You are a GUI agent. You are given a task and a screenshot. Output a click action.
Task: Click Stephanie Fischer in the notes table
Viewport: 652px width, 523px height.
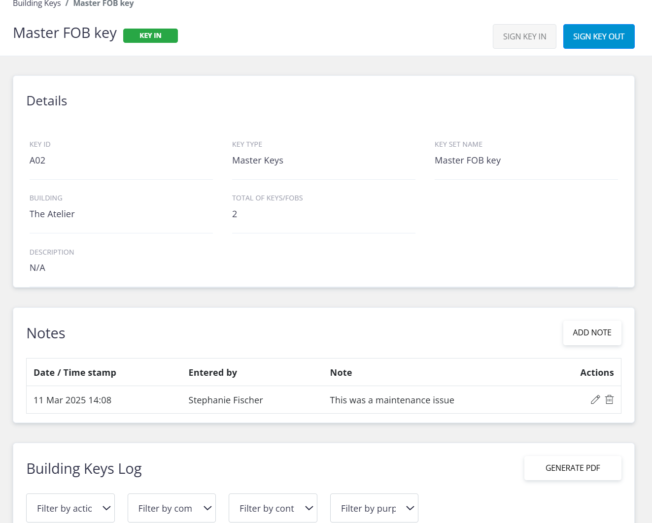coord(226,400)
